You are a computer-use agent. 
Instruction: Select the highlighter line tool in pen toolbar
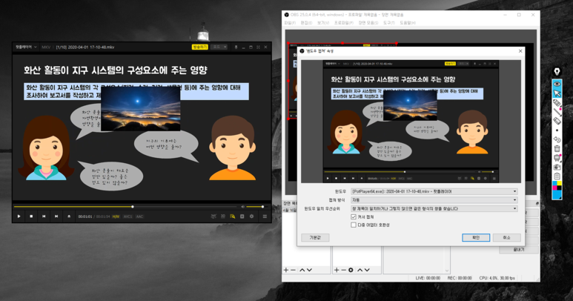(557, 112)
